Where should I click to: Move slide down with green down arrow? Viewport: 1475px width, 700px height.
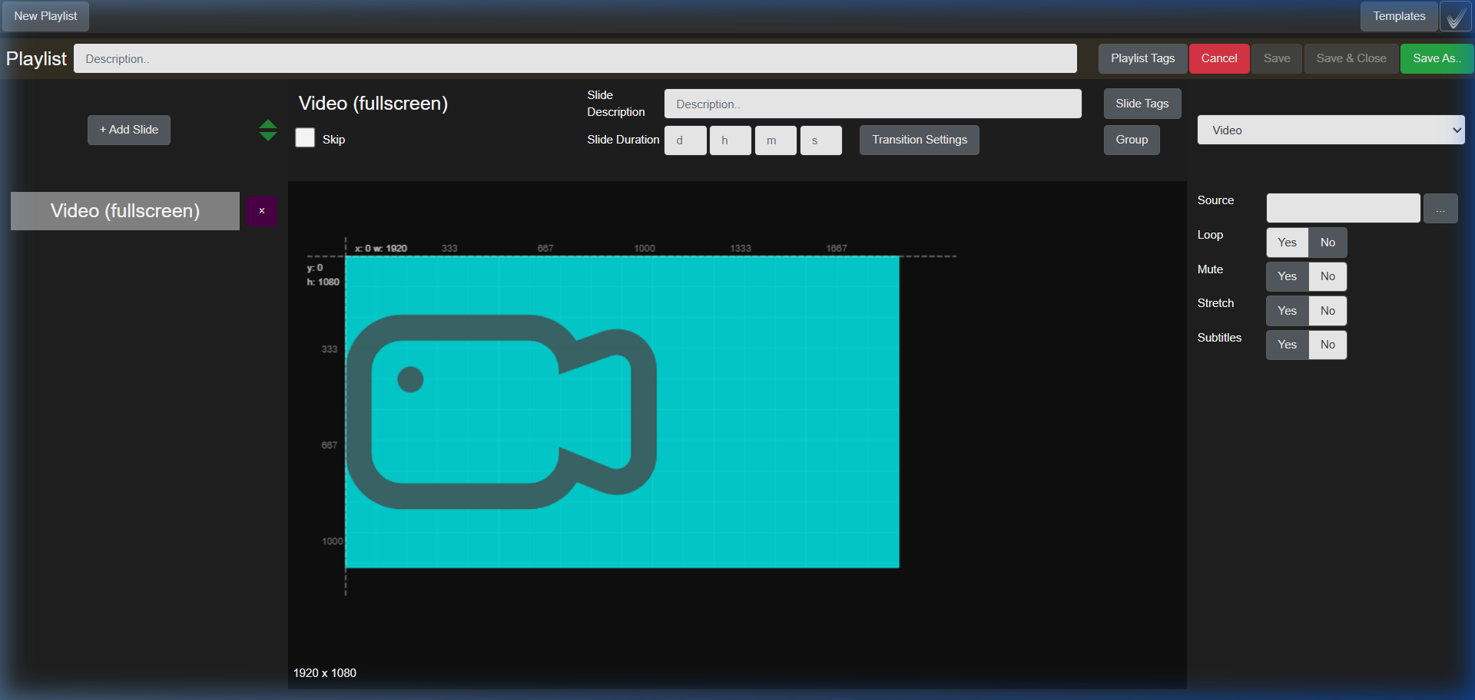[267, 136]
